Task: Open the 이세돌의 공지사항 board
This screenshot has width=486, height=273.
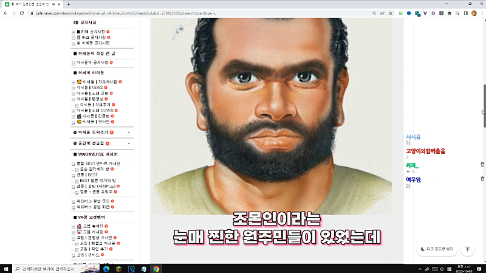Action: tap(92, 63)
